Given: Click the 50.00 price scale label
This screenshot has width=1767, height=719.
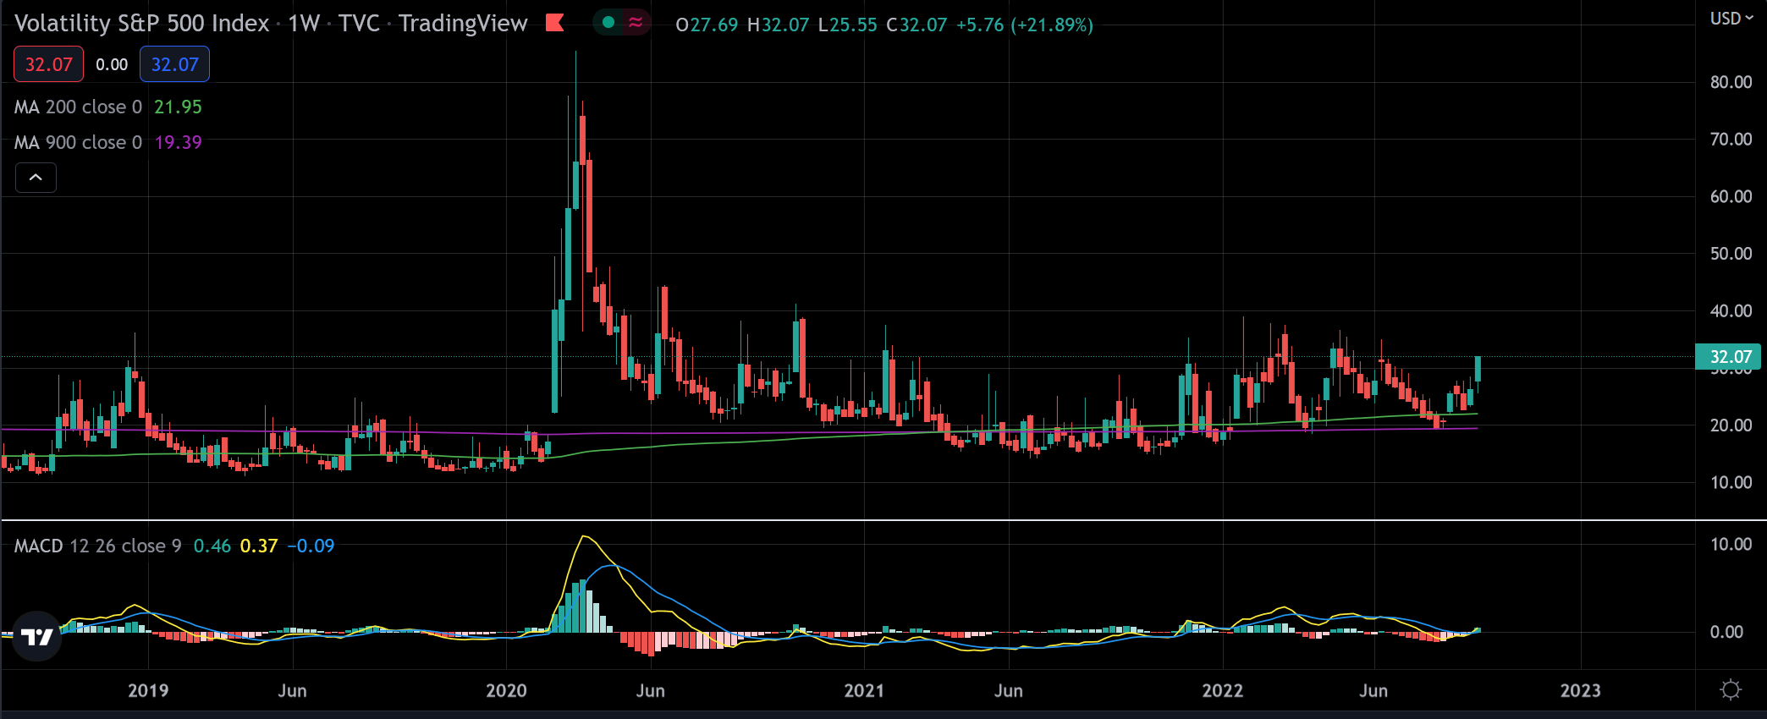Looking at the screenshot, I should [x=1731, y=254].
